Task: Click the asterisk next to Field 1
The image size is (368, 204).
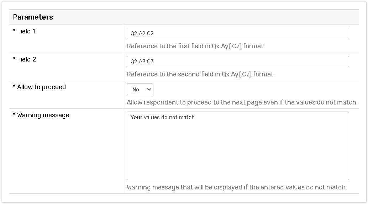Action: [x=14, y=31]
